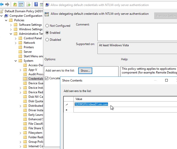Click the Show... button

click(x=85, y=71)
